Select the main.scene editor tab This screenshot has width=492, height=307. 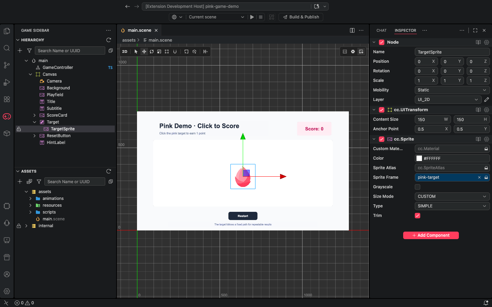[139, 30]
